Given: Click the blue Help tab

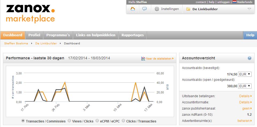Looking at the screenshot, I should [x=250, y=35].
